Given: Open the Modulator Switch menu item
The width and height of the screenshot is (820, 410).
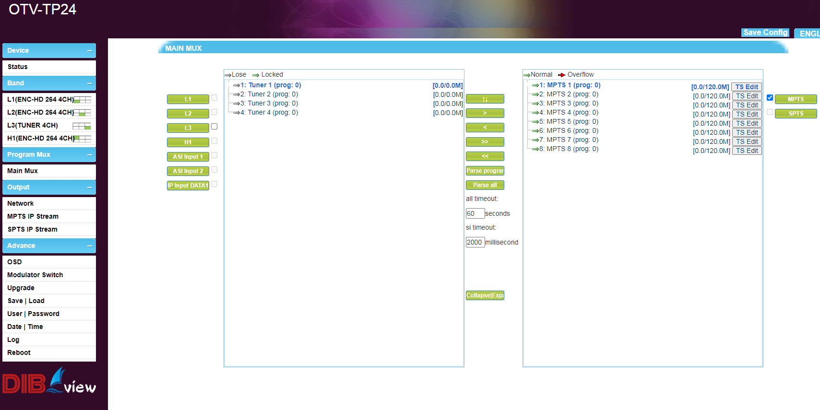Looking at the screenshot, I should pos(35,275).
